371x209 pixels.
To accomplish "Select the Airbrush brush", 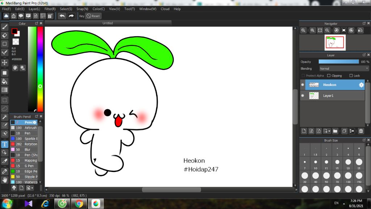I will point(24,128).
